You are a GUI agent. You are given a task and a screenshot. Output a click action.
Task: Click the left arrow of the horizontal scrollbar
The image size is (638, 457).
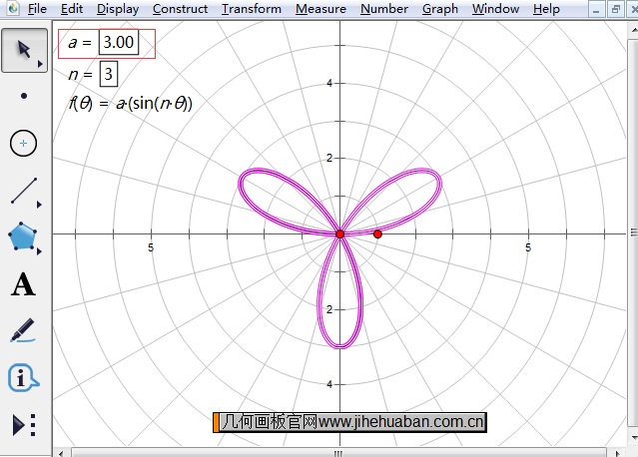click(61, 453)
